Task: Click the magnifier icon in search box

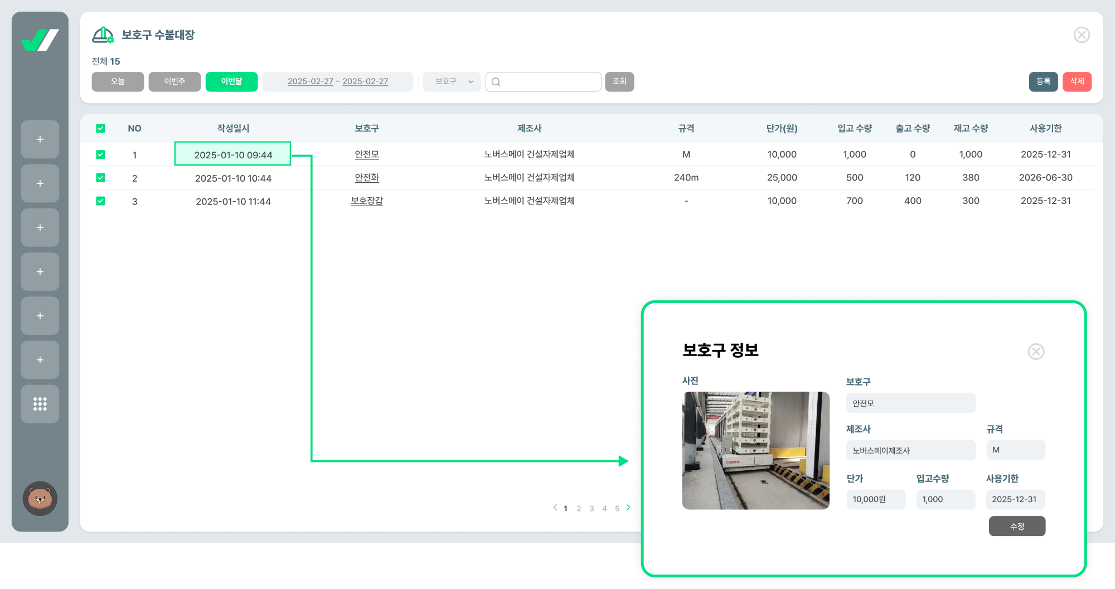Action: coord(496,82)
